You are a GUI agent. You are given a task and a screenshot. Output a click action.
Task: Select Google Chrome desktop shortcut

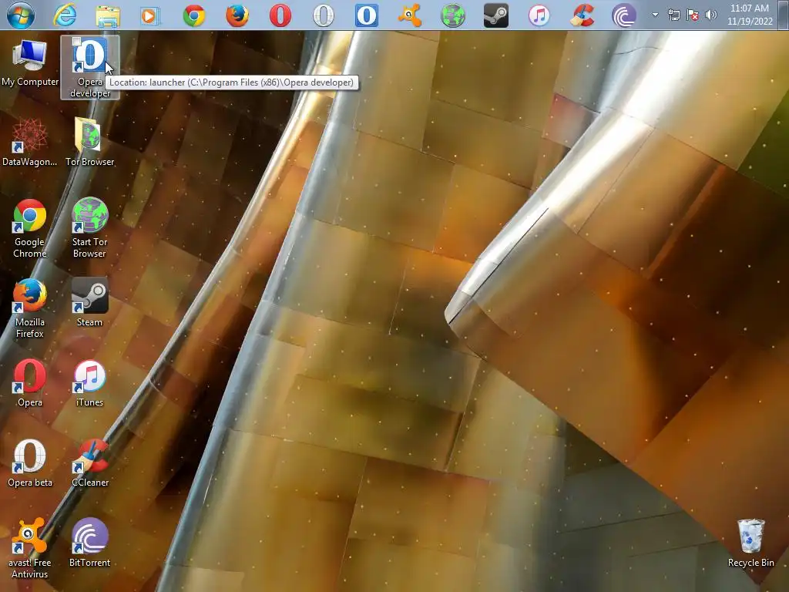[30, 228]
